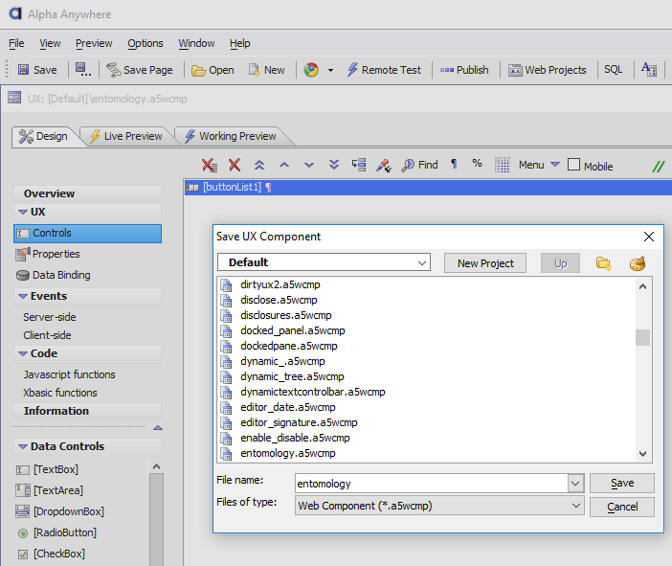Click the Publish toolbar button
Image resolution: width=672 pixels, height=566 pixels.
[464, 70]
